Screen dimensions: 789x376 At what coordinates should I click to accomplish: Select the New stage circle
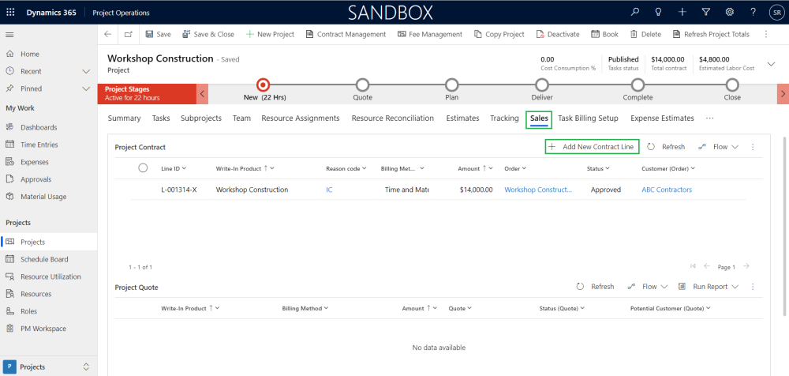[263, 85]
